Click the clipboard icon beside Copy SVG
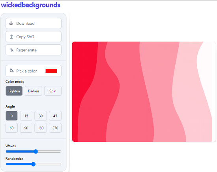Image resolution: width=217 pixels, height=172 pixels. click(11, 37)
